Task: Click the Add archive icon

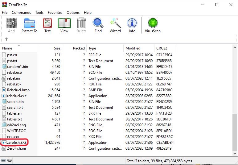Action: click(x=11, y=23)
